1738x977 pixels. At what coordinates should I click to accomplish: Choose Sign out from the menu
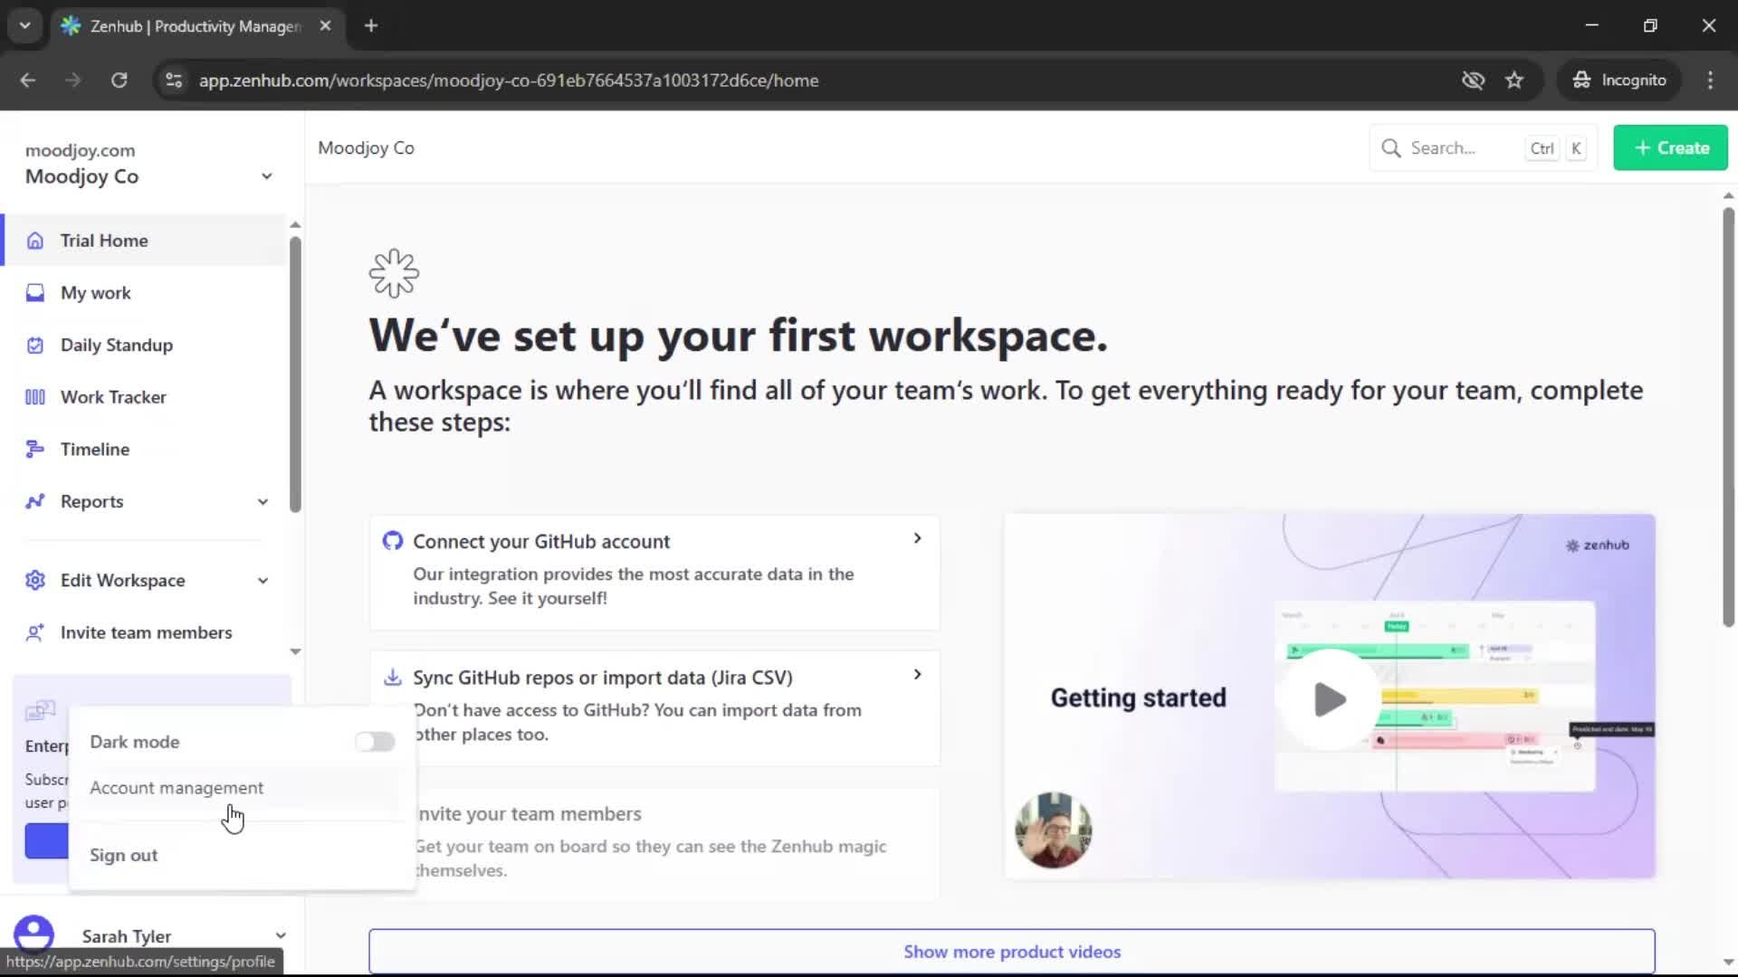coord(123,854)
